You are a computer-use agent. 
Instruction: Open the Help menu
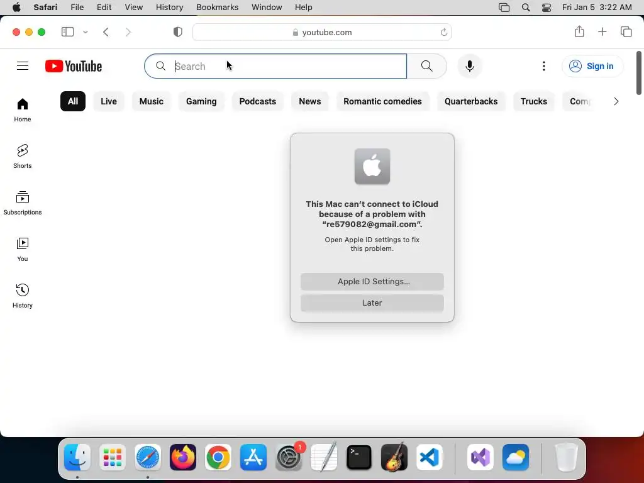tap(304, 8)
